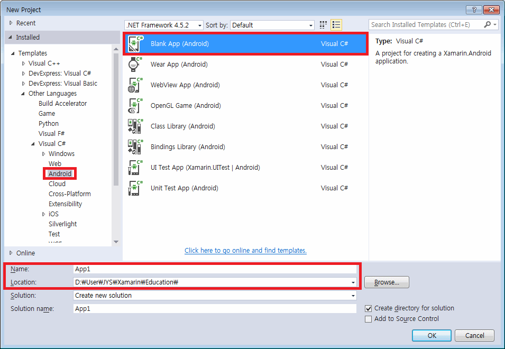The image size is (505, 349).
Task: Click the WebView App globe icon
Action: (135, 85)
